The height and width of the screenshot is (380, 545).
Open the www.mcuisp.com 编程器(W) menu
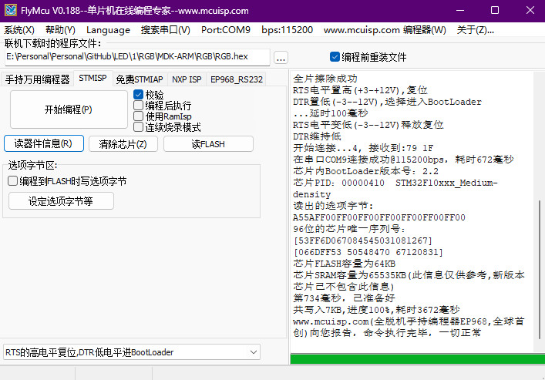[385, 30]
